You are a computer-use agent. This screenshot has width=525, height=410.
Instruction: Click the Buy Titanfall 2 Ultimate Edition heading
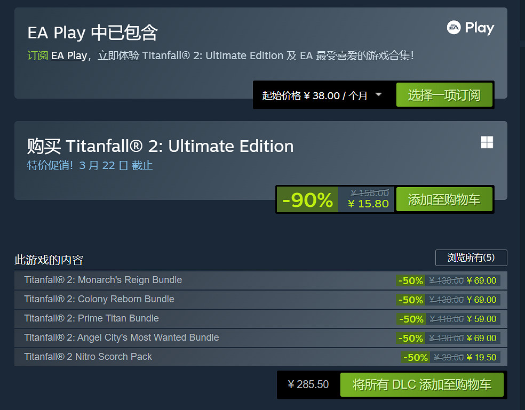coord(160,146)
